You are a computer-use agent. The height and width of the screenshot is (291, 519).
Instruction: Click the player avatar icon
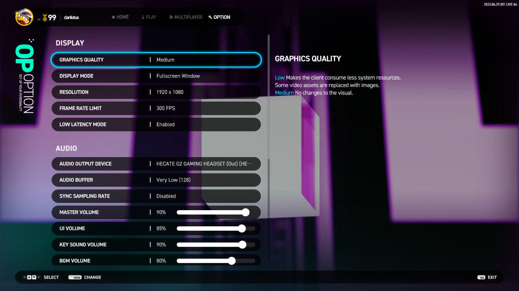click(24, 17)
